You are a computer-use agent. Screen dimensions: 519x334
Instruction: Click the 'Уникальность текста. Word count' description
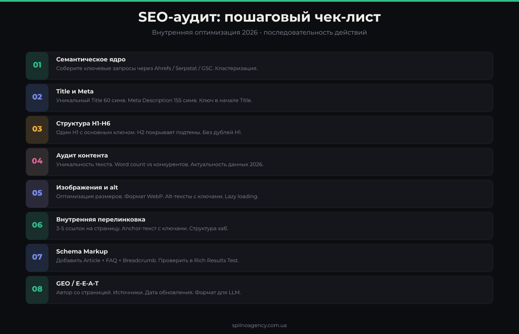click(160, 164)
